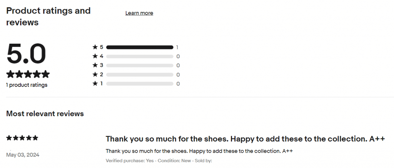
Task: Click the Verified purchase: Yes label
Action: pyautogui.click(x=130, y=161)
